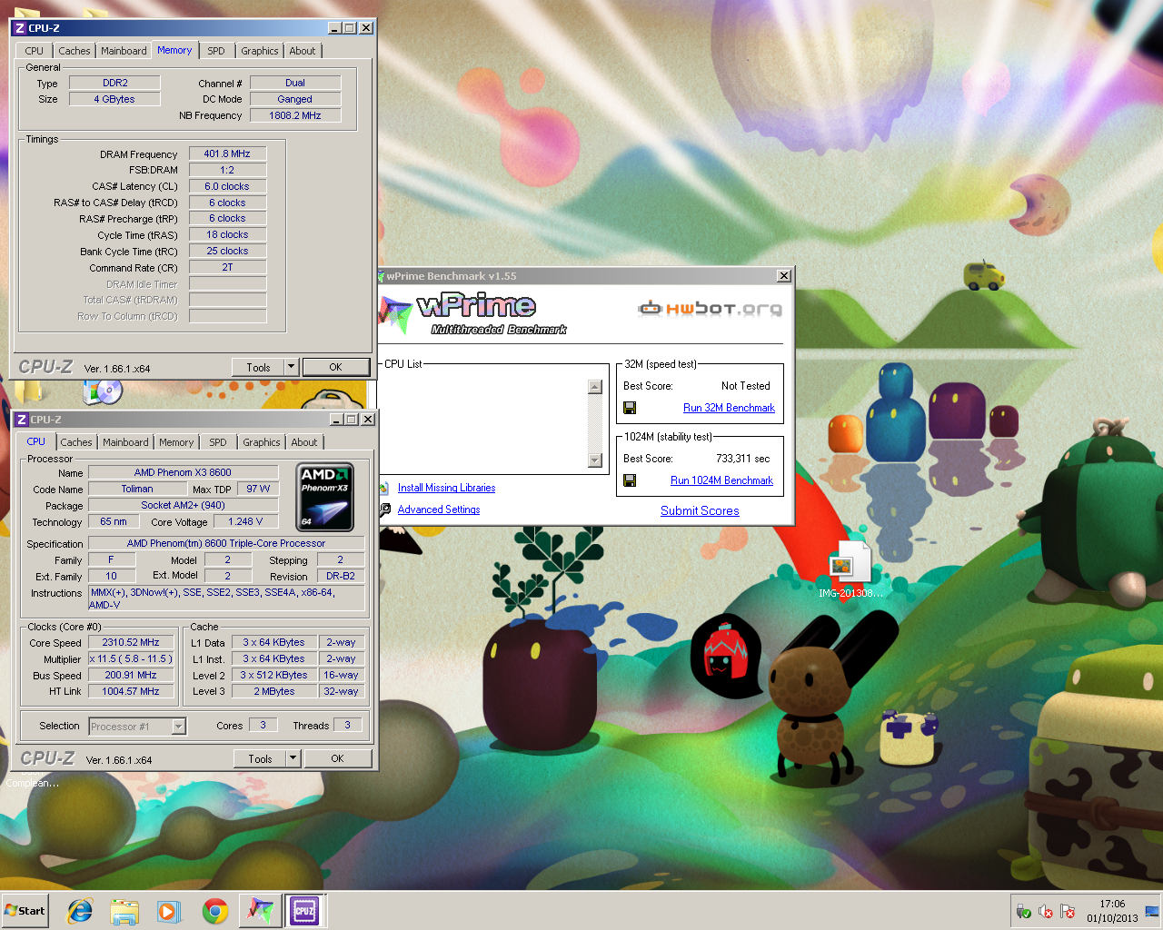Select HT Link value 1004.57 MHz
The height and width of the screenshot is (930, 1163).
131,691
